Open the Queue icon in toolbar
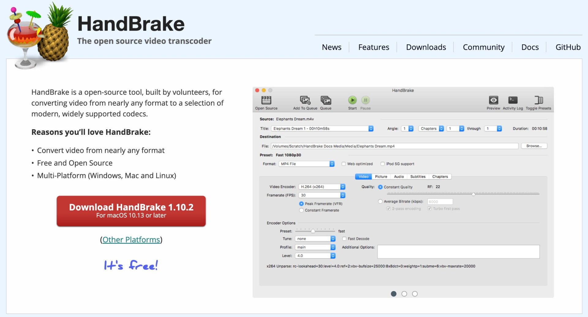The height and width of the screenshot is (317, 588). [x=326, y=100]
